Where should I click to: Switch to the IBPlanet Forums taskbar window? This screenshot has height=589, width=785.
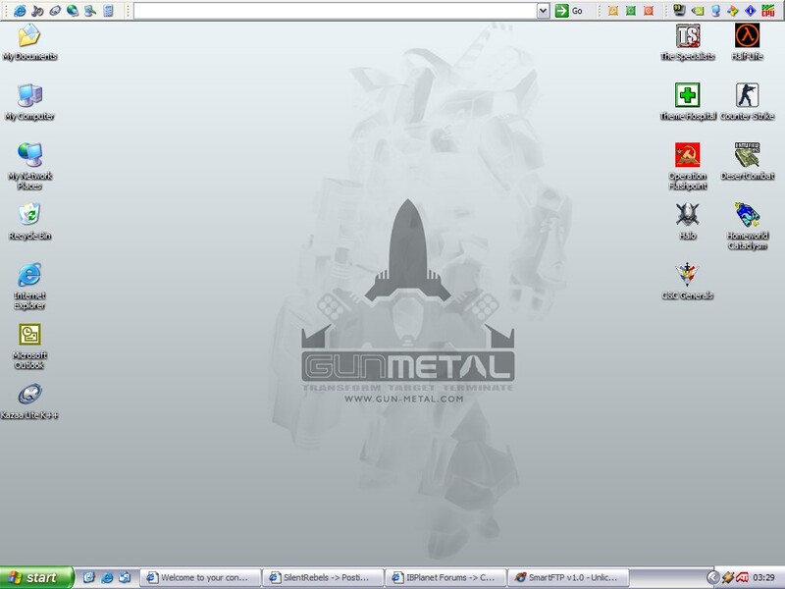(446, 577)
